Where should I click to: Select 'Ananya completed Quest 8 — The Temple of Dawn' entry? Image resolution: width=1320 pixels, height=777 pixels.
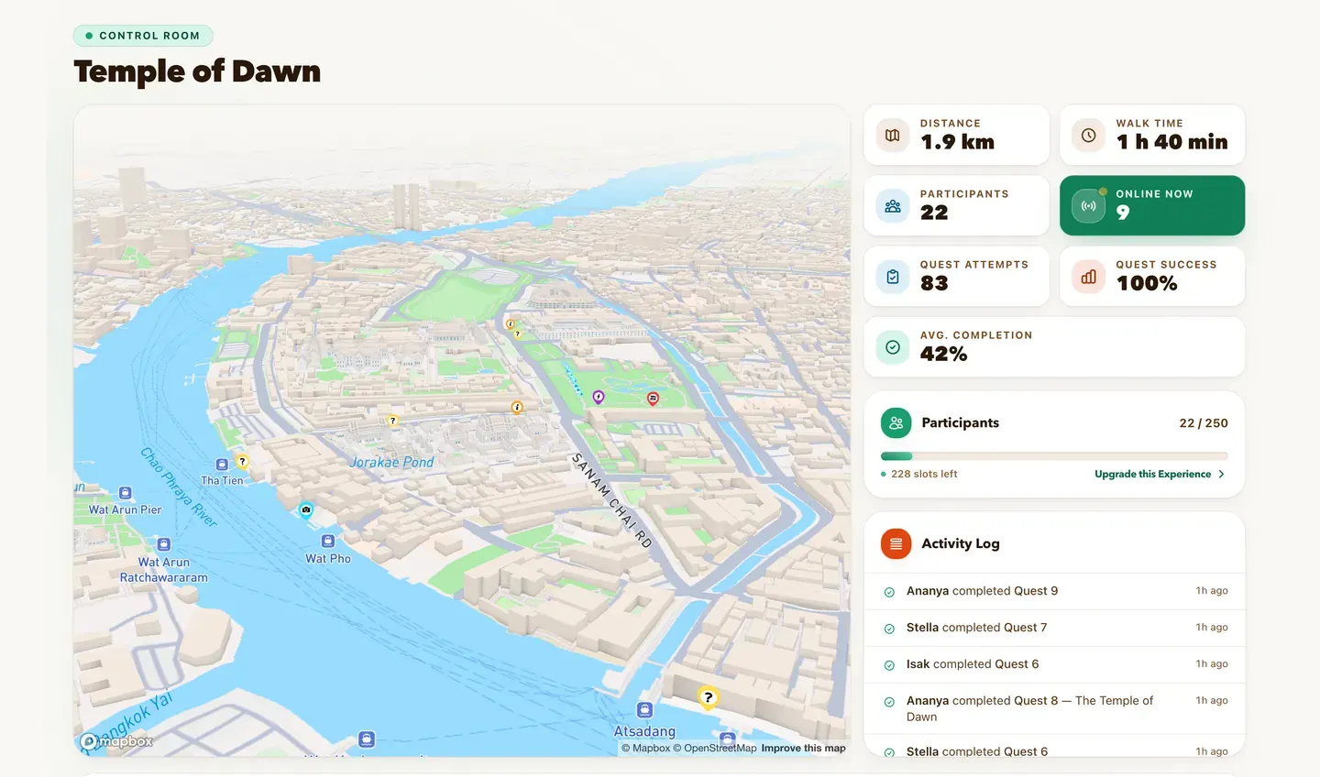(1054, 708)
